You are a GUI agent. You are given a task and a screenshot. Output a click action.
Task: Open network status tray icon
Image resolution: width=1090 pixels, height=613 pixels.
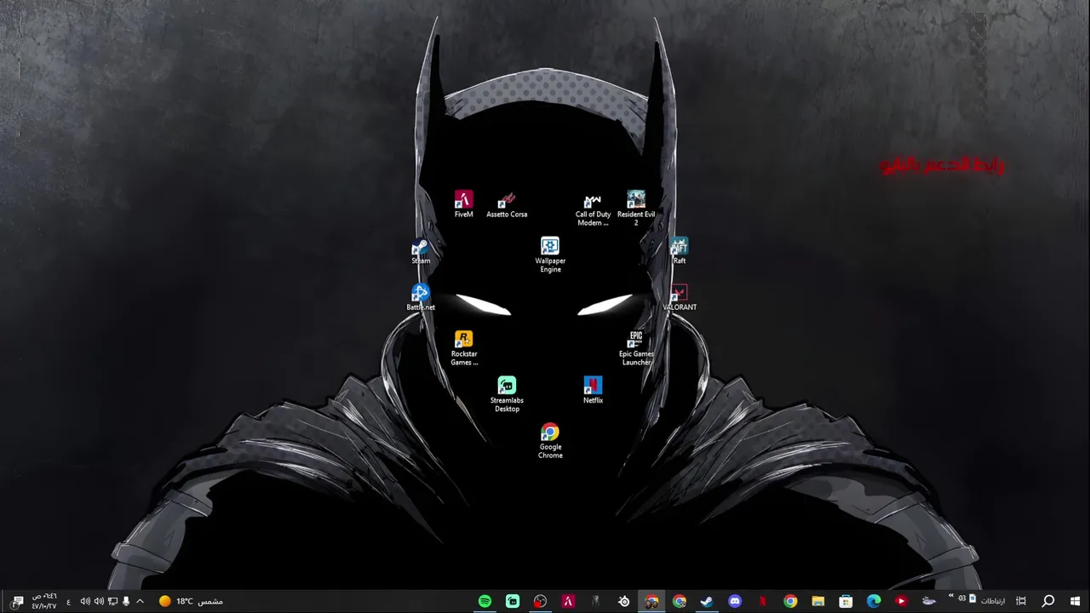(112, 601)
